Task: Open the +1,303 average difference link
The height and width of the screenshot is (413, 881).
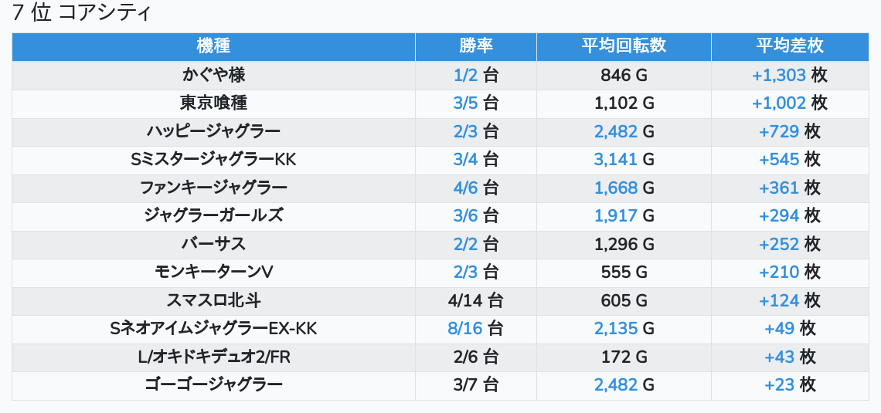Action: [779, 75]
